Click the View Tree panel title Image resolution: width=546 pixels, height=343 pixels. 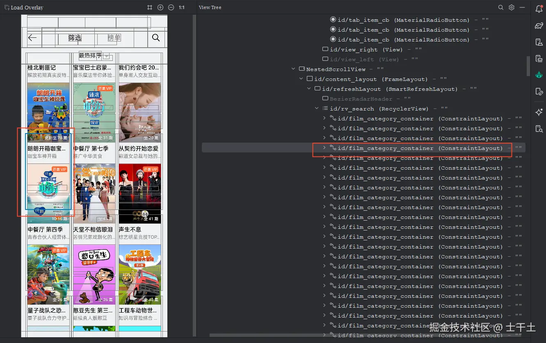pyautogui.click(x=210, y=7)
